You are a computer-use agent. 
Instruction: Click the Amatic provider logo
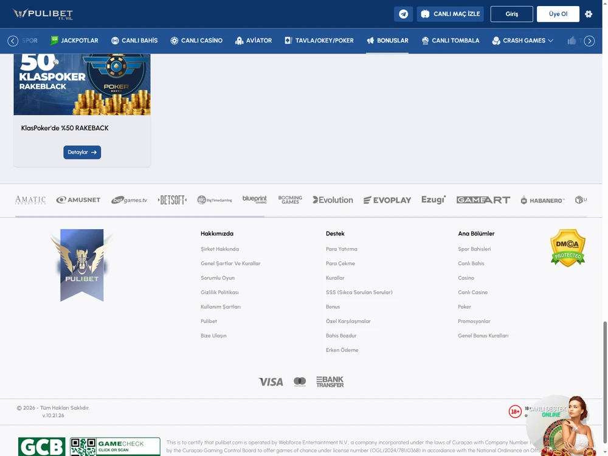point(30,200)
